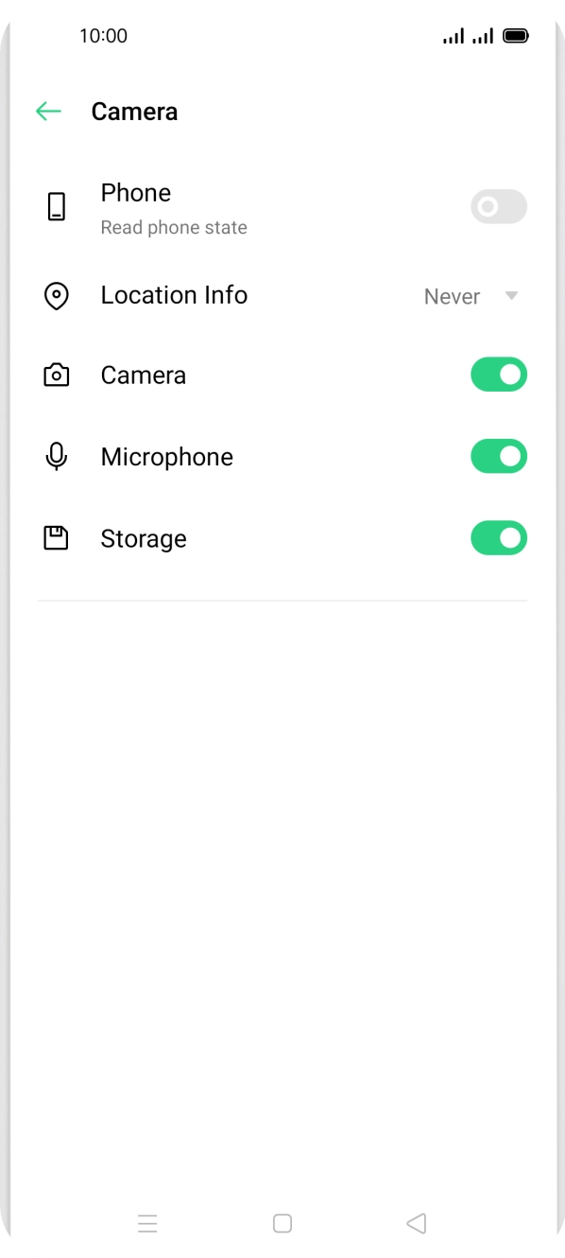
Task: Click the storage save icon
Action: point(56,537)
